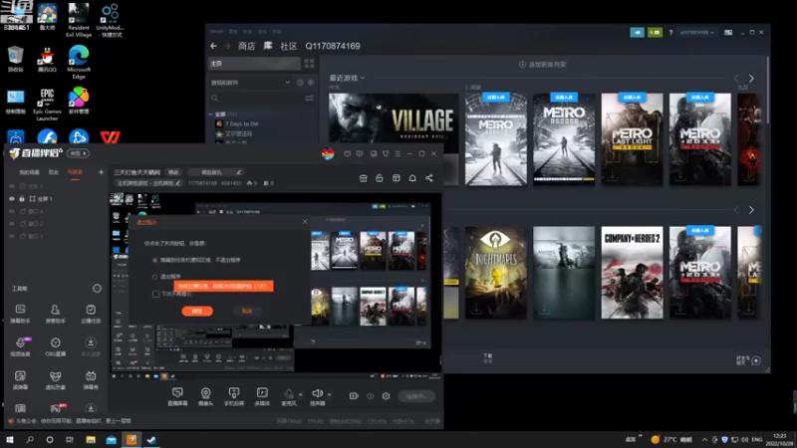Click 主页 home field in Steam sidebar
797x448 pixels.
[254, 64]
